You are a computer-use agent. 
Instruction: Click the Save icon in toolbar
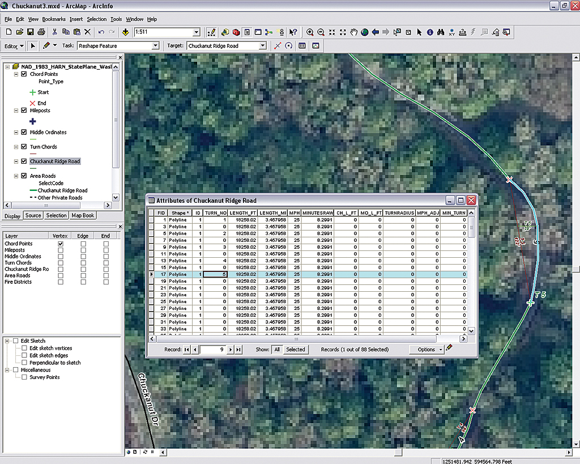point(31,32)
